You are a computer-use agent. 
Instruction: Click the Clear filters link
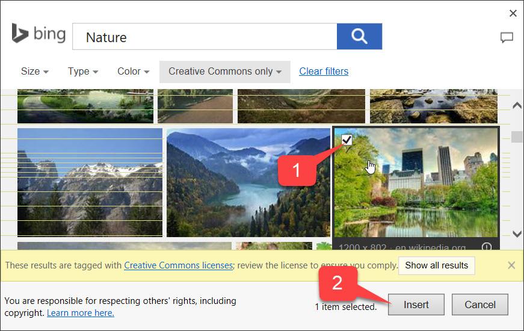pos(324,71)
